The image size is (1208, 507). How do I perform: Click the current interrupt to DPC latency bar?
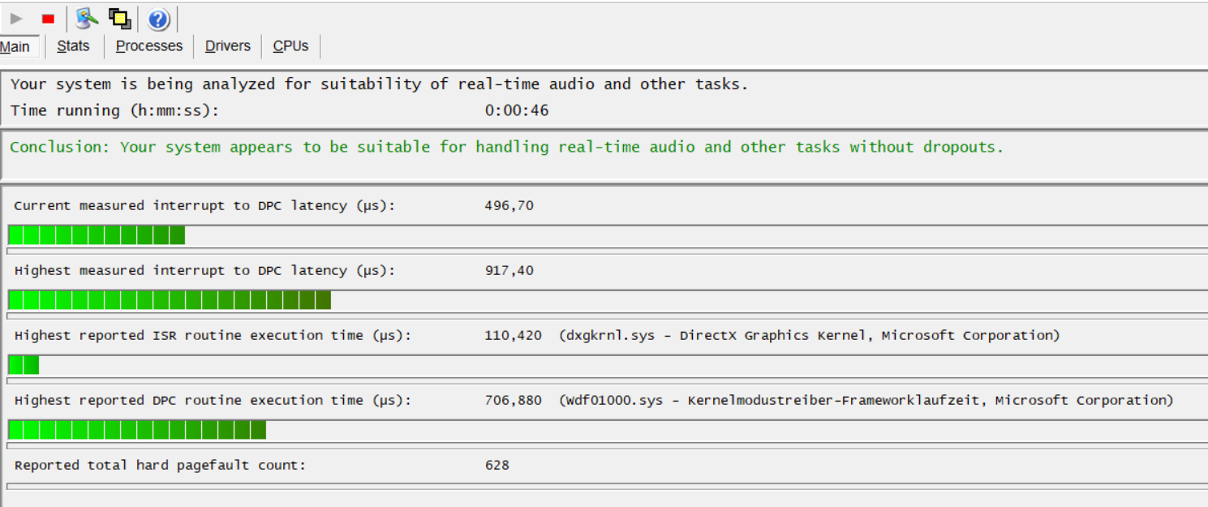pyautogui.click(x=97, y=235)
